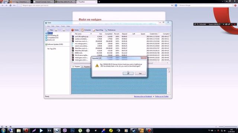This screenshot has height=133, width=238.
Task: Click Become a fan on Facebook link
Action: pos(143,96)
